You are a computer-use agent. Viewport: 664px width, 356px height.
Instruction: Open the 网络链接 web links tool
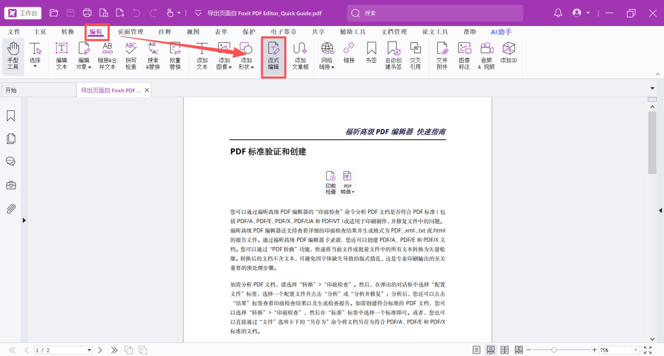pyautogui.click(x=327, y=56)
